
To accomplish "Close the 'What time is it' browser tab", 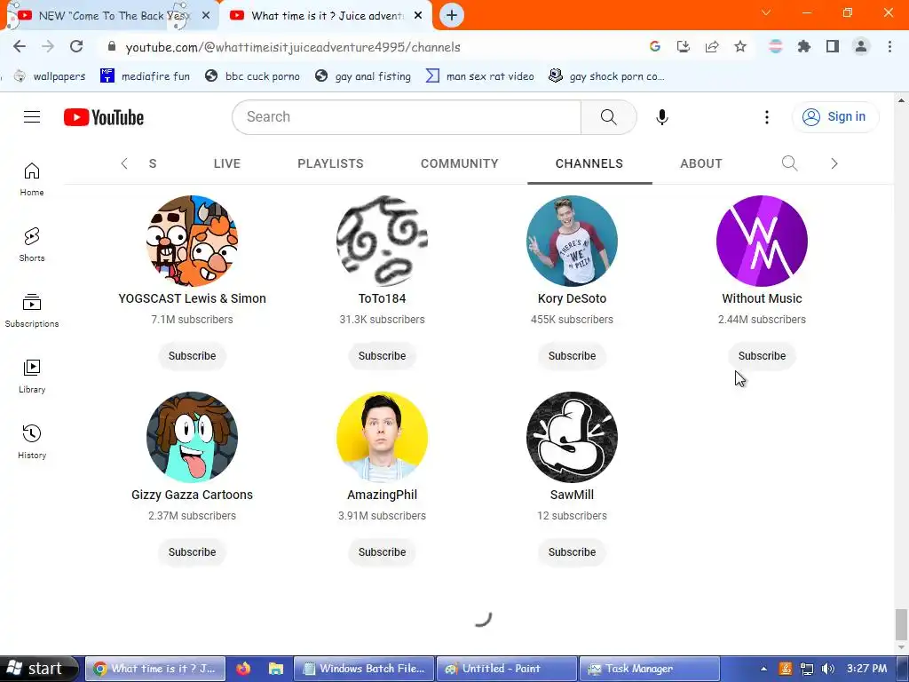I will click(x=418, y=16).
